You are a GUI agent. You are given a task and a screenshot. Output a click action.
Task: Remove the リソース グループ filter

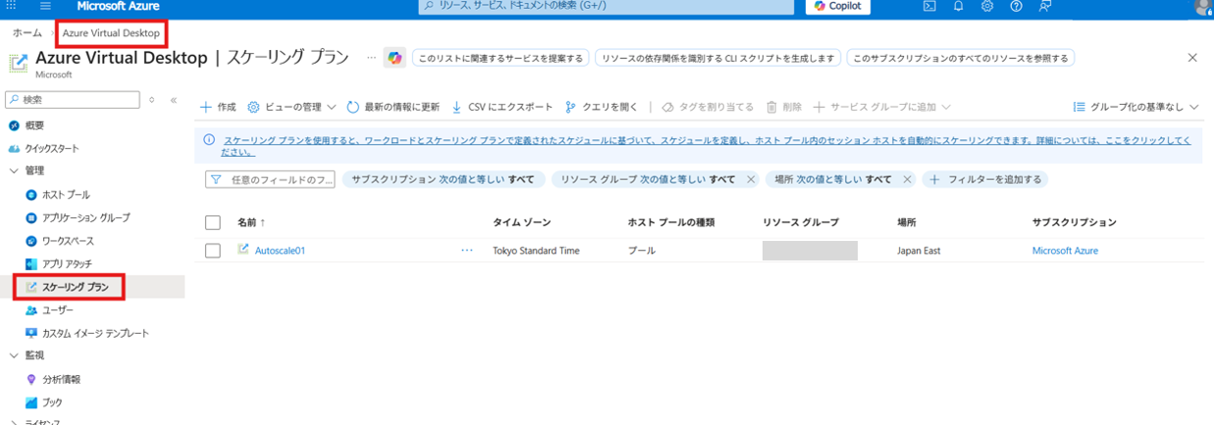(751, 180)
